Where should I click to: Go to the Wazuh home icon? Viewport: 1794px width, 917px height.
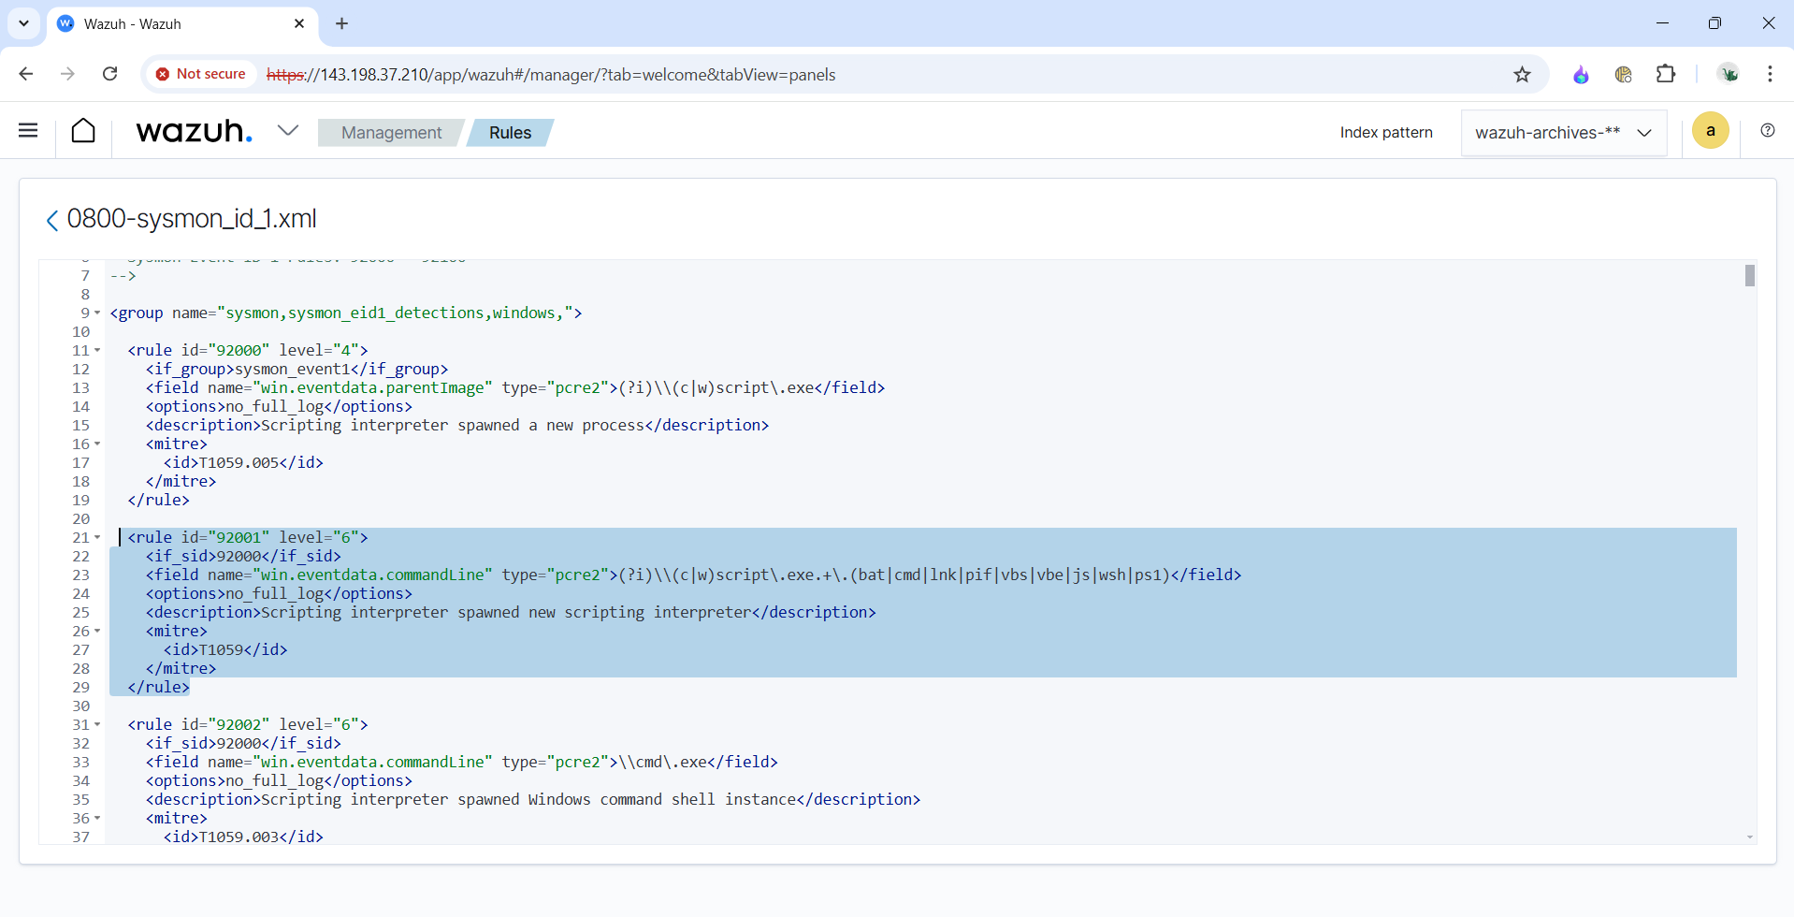[83, 131]
